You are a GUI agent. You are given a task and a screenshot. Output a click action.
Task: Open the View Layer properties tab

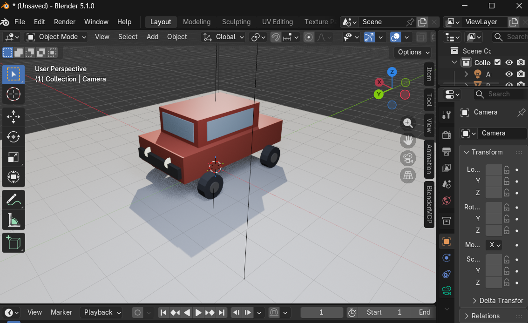click(x=447, y=168)
